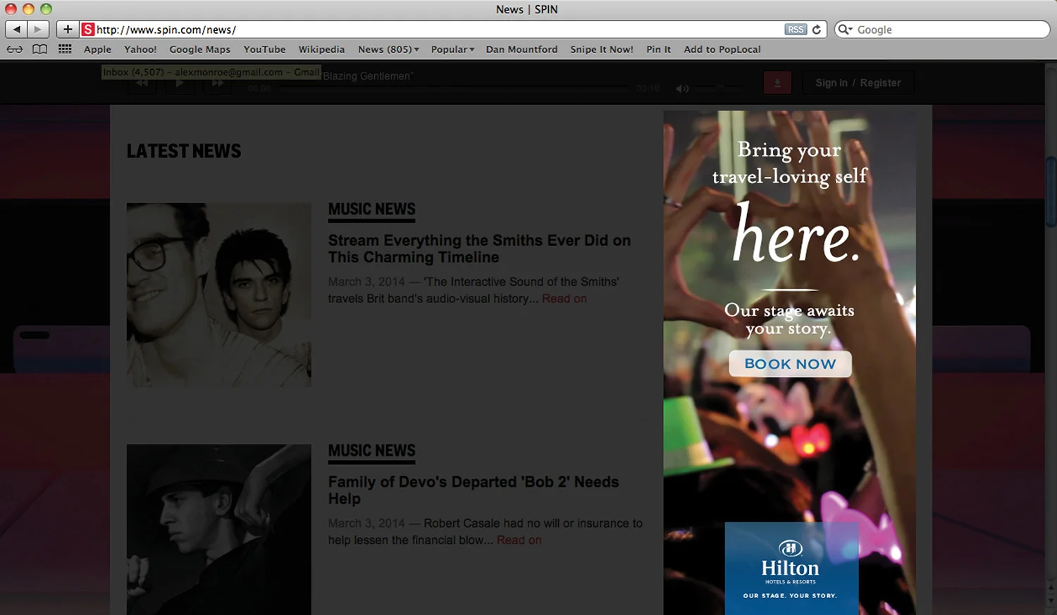The width and height of the screenshot is (1057, 615).
Task: Play the SPIN audio player track
Action: (180, 83)
